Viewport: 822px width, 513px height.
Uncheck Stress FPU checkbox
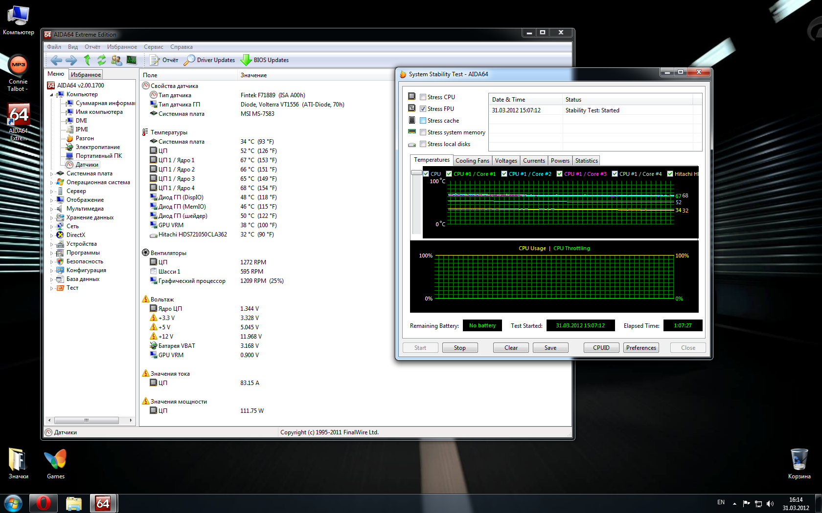[423, 109]
